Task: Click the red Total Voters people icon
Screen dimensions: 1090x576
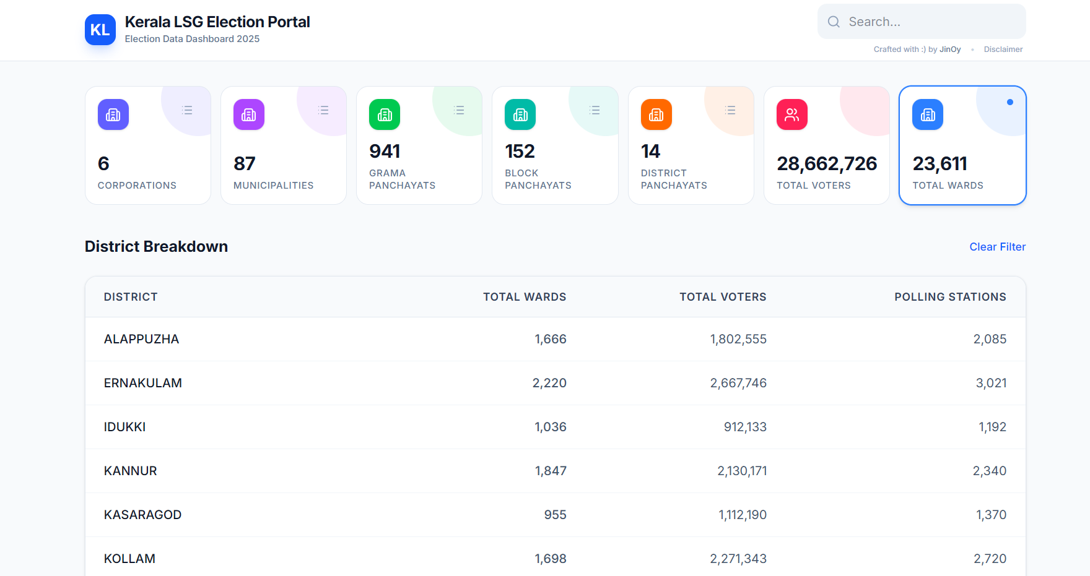Action: click(x=792, y=114)
